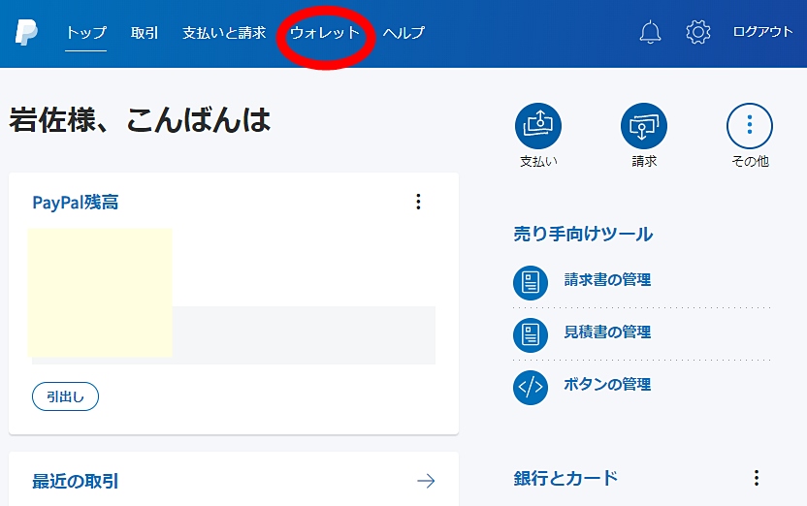This screenshot has width=807, height=506.
Task: Open 最近の取引 with the arrow
Action: coord(425,481)
